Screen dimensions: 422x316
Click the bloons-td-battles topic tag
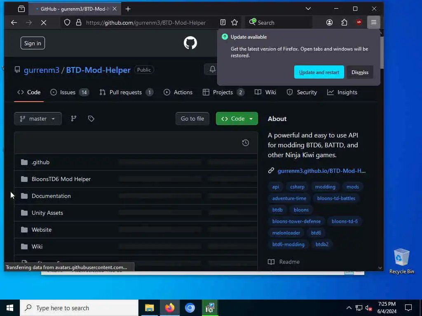(x=336, y=198)
